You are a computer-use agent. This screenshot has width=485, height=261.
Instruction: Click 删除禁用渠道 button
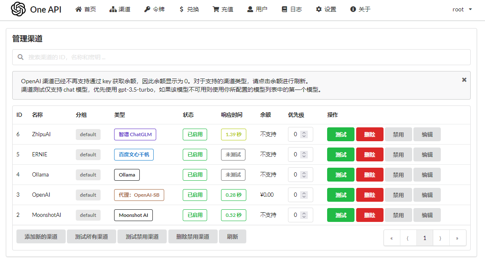[193, 237]
